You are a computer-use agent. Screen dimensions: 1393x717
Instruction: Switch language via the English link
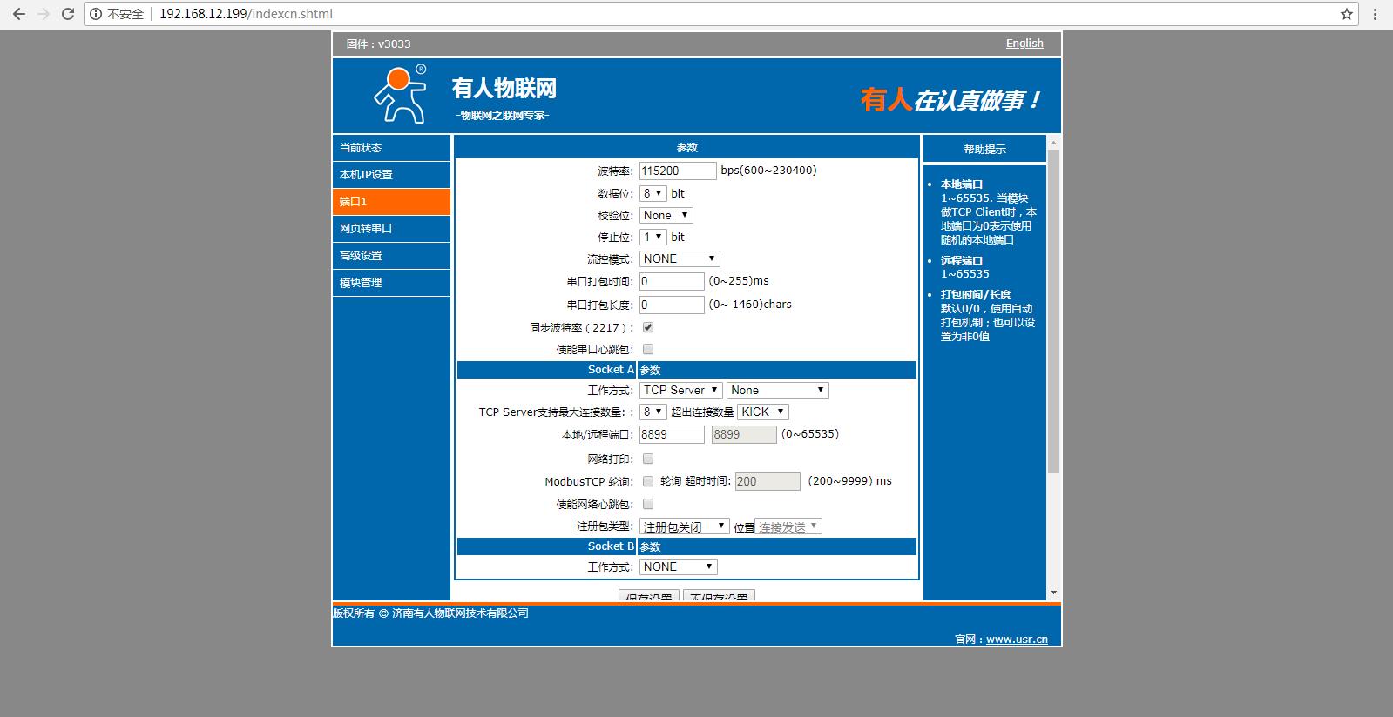click(1024, 44)
